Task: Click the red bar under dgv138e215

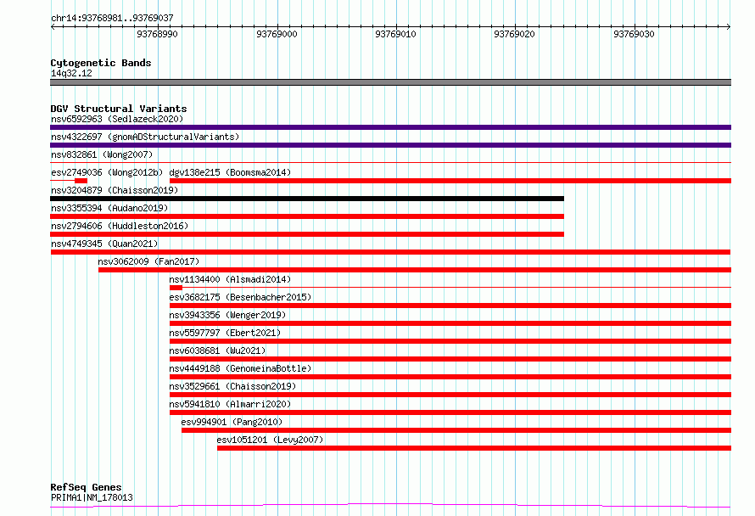Action: tap(450, 181)
